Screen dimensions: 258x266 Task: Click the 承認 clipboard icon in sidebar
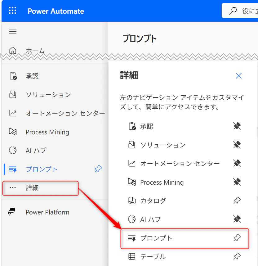click(13, 76)
